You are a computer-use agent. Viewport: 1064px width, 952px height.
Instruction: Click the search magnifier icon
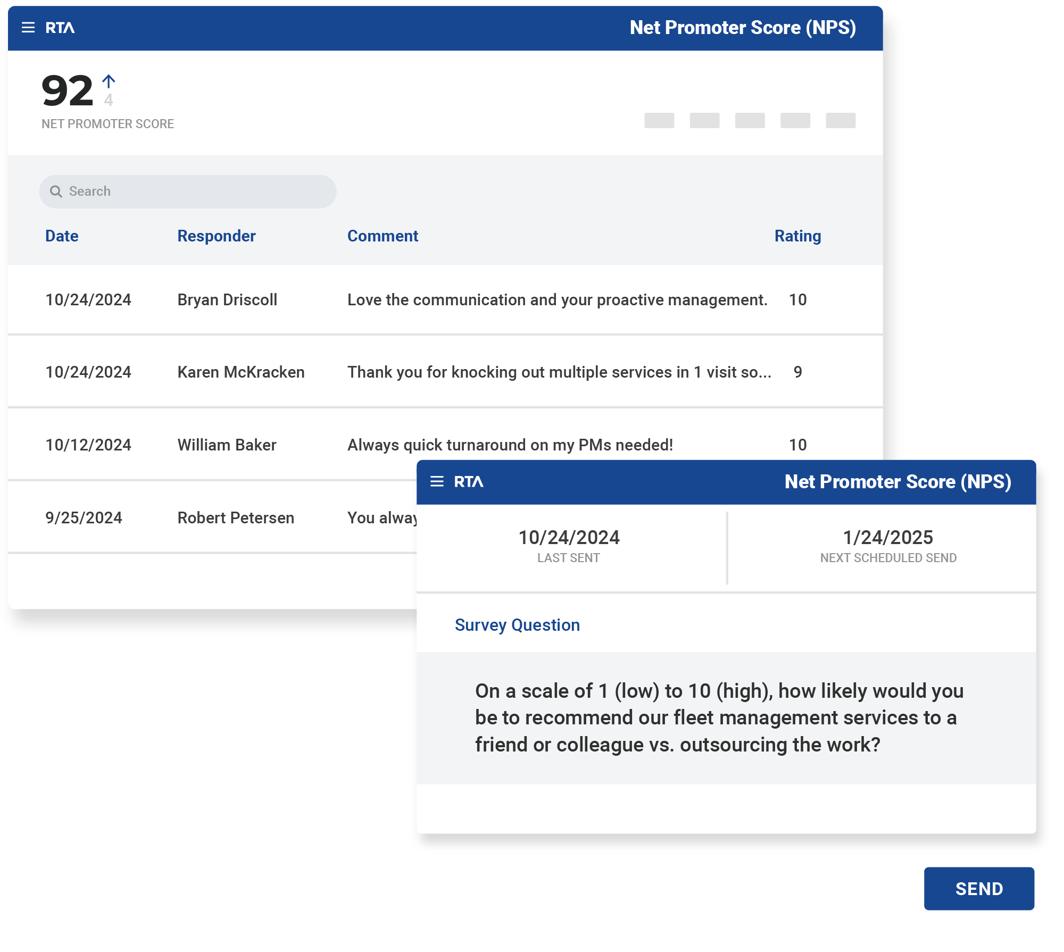(56, 191)
